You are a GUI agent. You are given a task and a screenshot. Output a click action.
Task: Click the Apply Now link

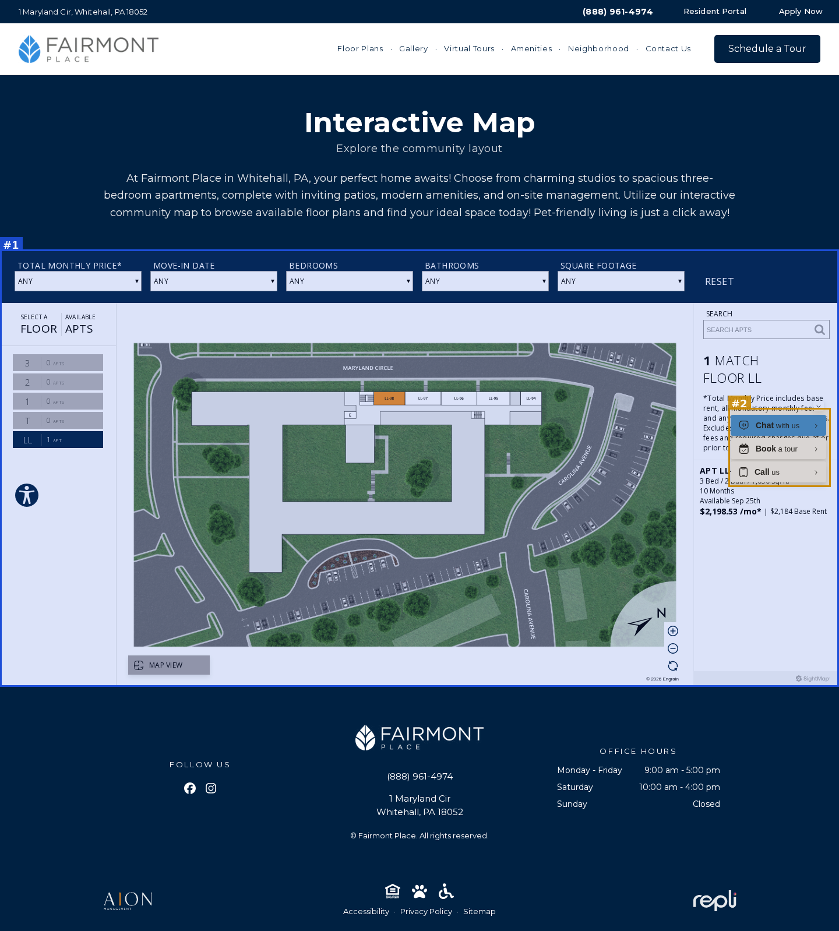click(801, 12)
